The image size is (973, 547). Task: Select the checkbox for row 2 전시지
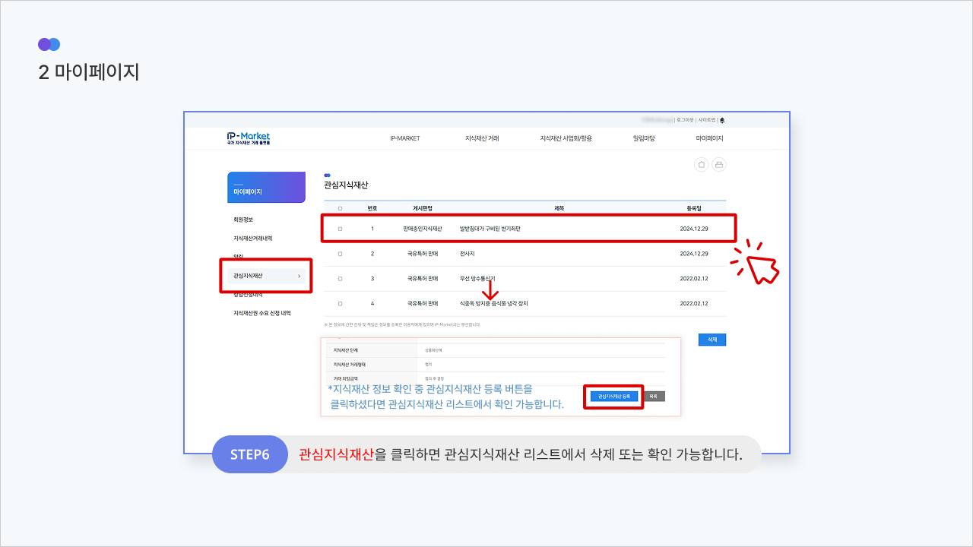[x=340, y=254]
